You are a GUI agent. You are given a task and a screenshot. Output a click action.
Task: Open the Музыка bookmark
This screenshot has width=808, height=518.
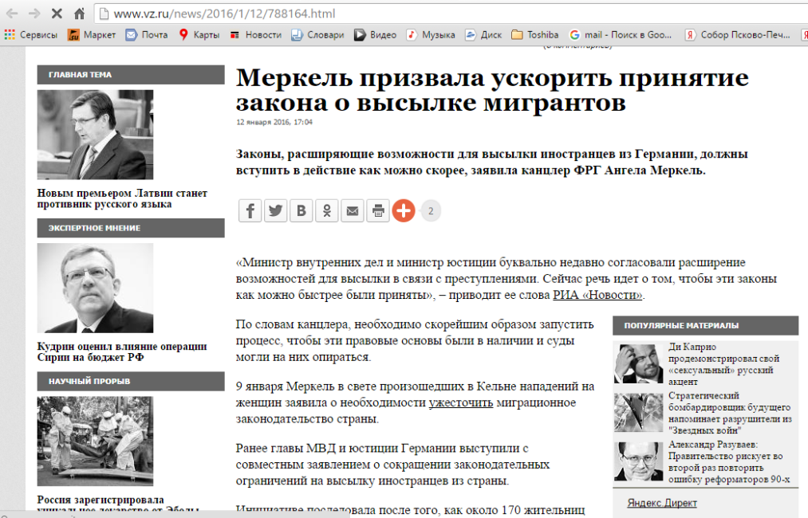coord(431,34)
